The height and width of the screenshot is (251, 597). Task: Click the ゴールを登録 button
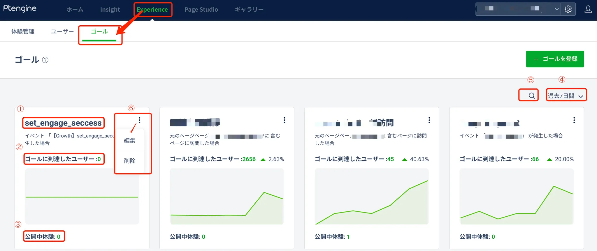555,59
